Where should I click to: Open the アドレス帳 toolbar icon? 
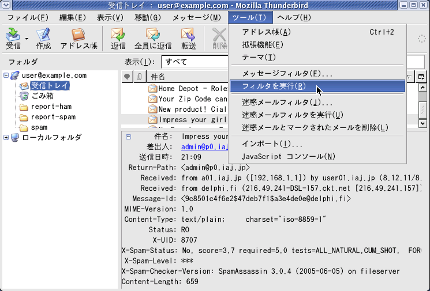[x=79, y=39]
